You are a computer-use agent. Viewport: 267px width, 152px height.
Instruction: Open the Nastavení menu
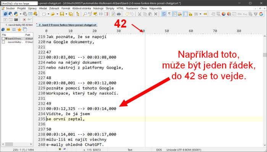click(132, 8)
